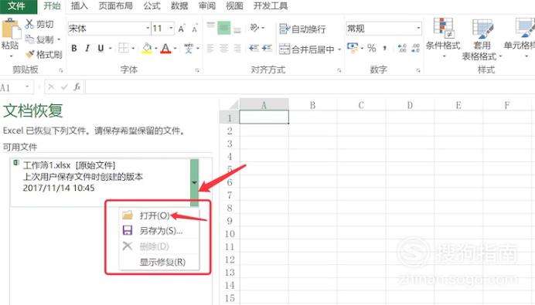Choose 打开(O) from the context menu

pyautogui.click(x=159, y=215)
